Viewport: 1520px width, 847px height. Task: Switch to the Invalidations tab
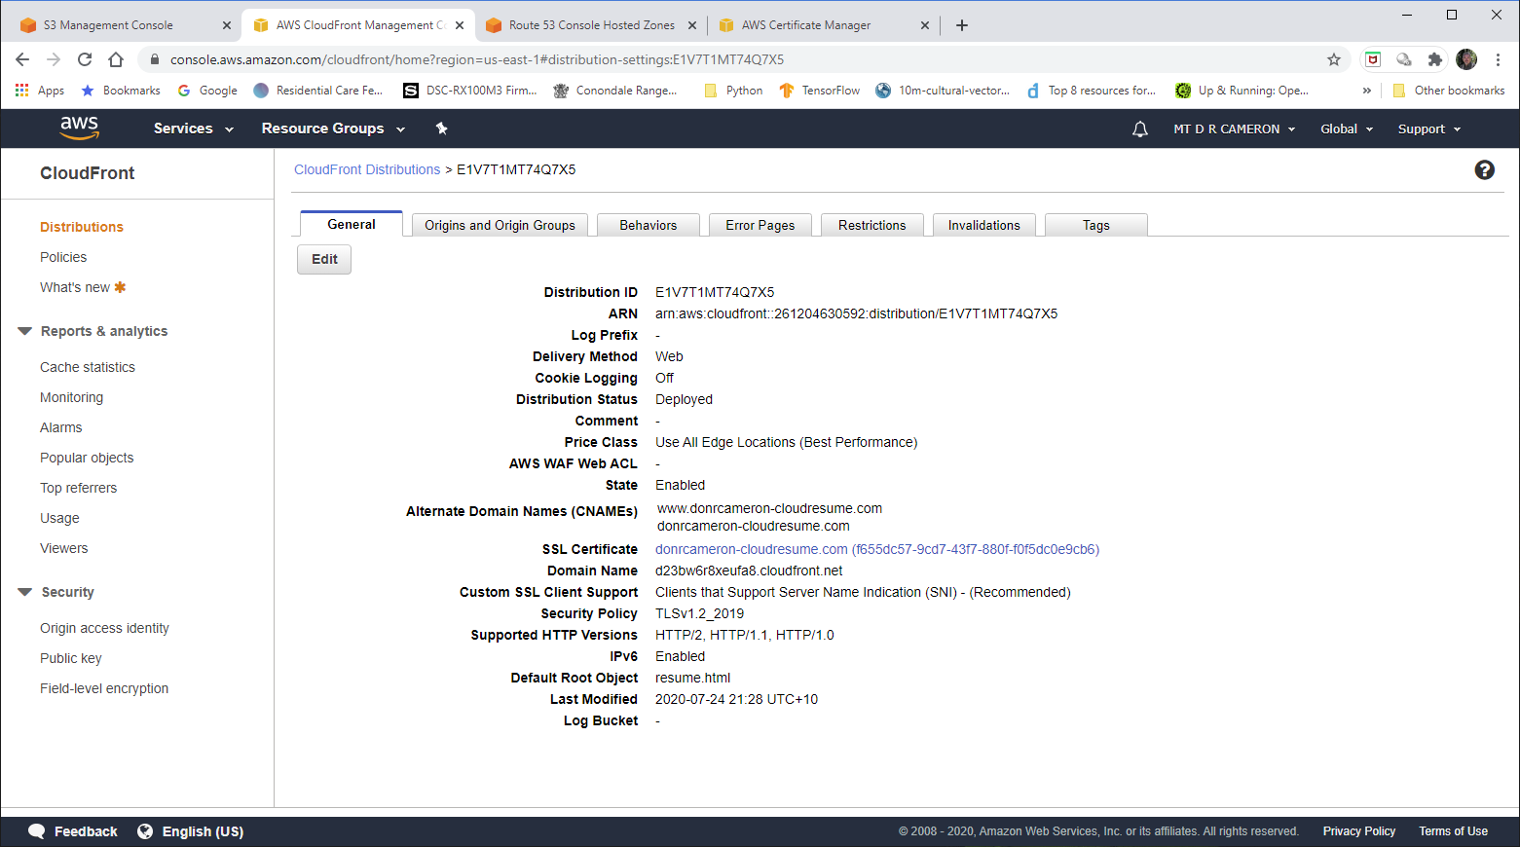[984, 225]
